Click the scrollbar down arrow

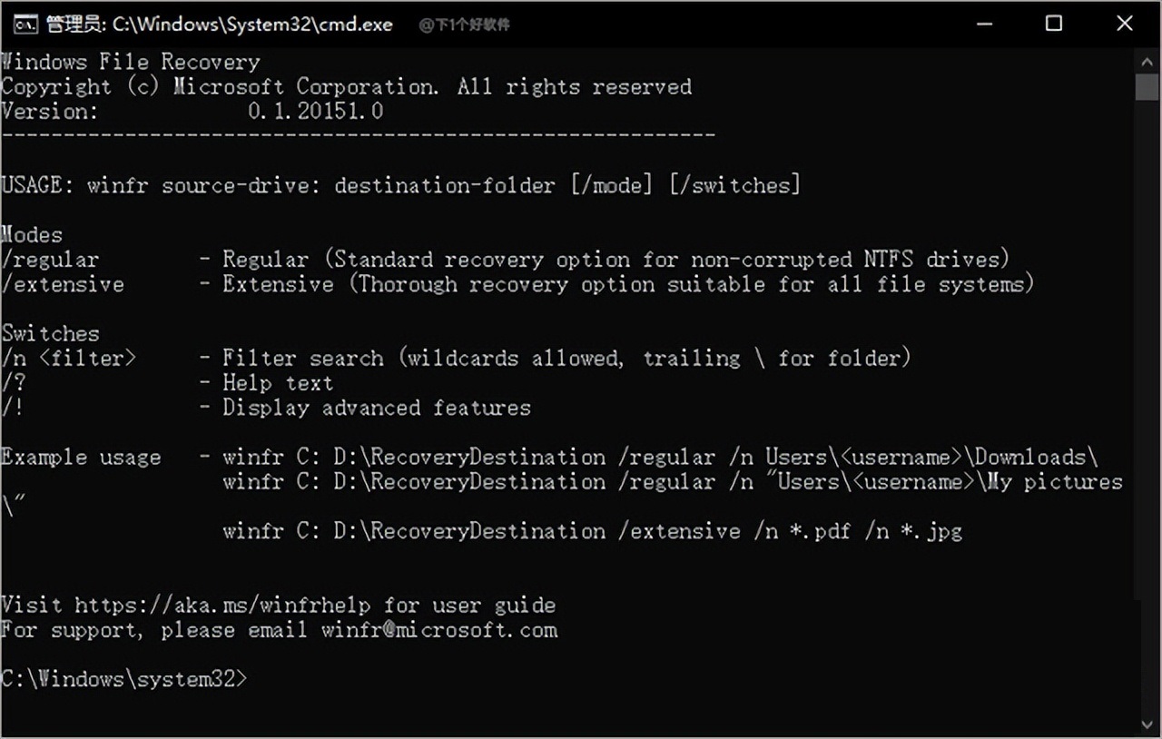coord(1147,723)
